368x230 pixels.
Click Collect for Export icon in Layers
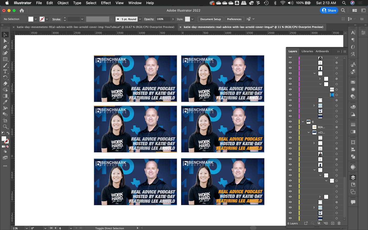click(x=306, y=223)
